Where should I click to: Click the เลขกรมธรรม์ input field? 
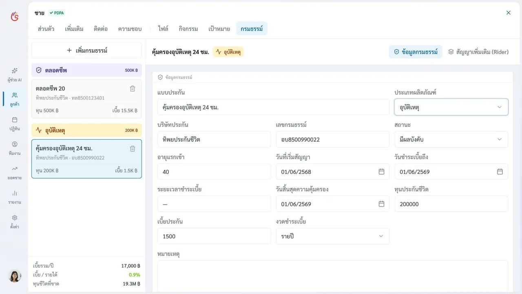[333, 139]
